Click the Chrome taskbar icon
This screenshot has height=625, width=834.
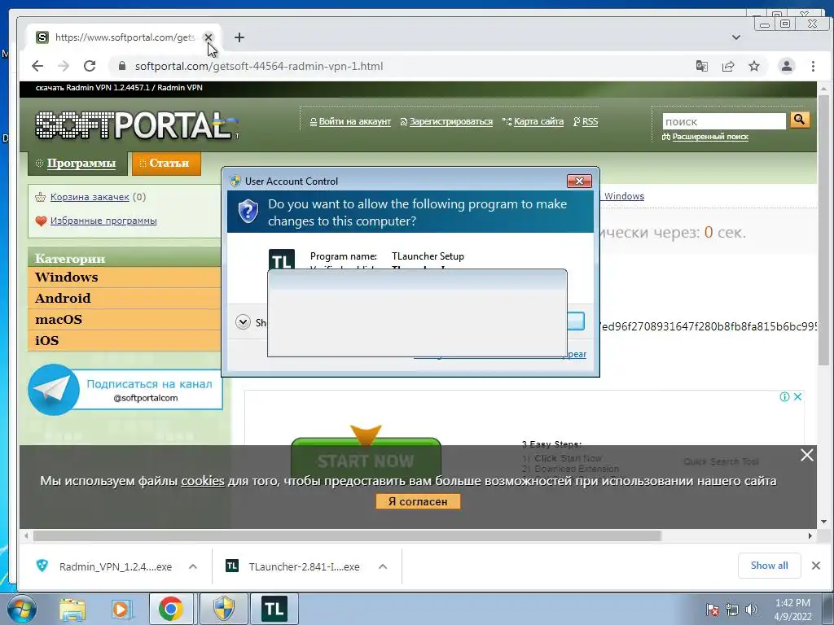coord(171,609)
